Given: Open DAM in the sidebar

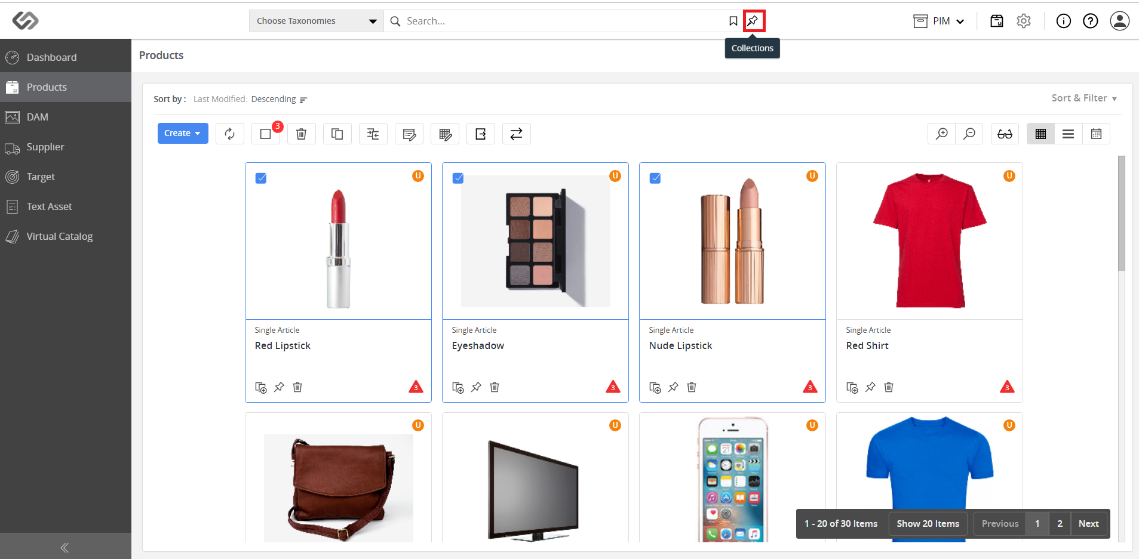Looking at the screenshot, I should 66,117.
